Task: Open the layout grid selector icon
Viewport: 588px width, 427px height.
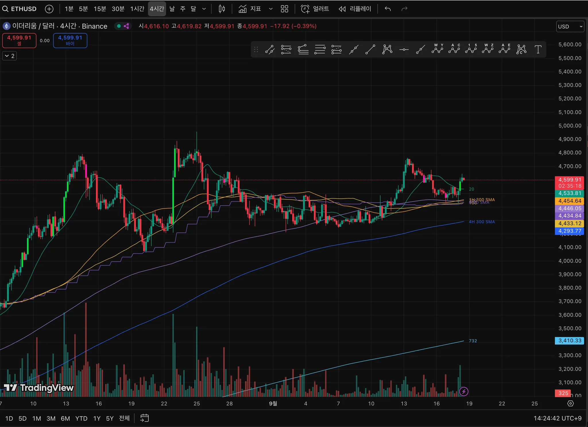Action: coord(284,9)
